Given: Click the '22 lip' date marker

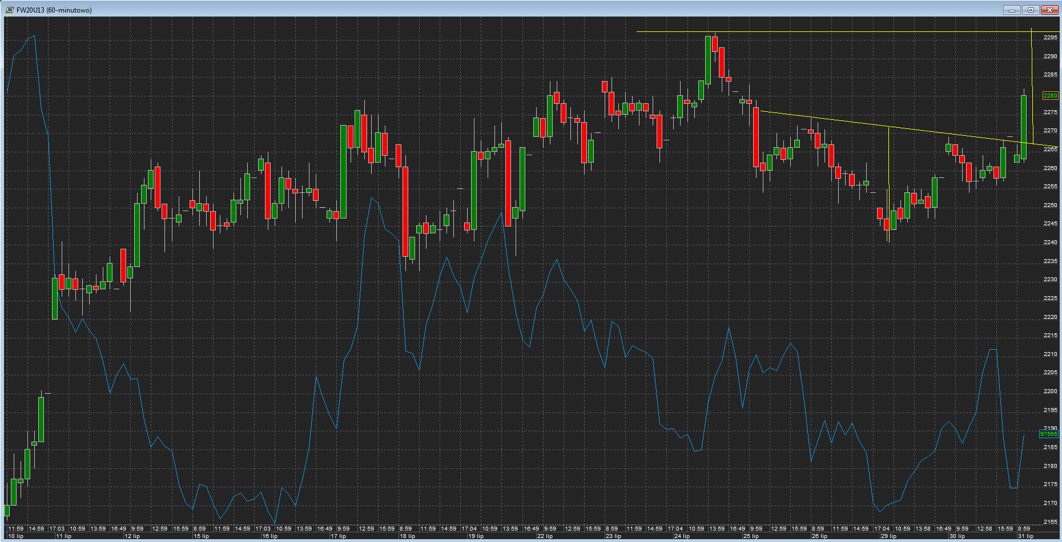Looking at the screenshot, I should [x=545, y=536].
